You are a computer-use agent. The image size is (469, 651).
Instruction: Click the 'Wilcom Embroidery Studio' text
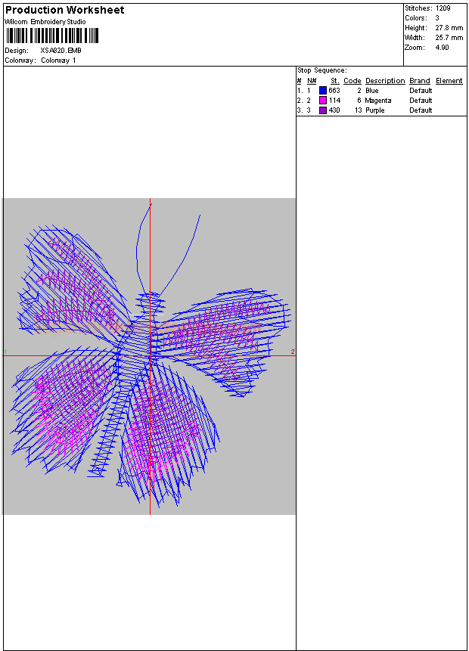coord(45,22)
